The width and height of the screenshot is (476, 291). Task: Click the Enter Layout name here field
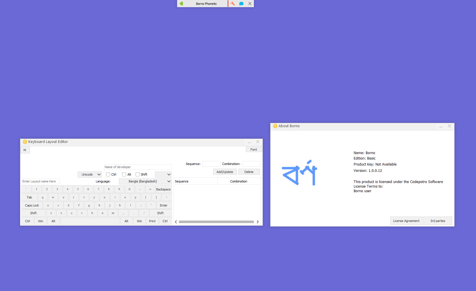click(41, 181)
